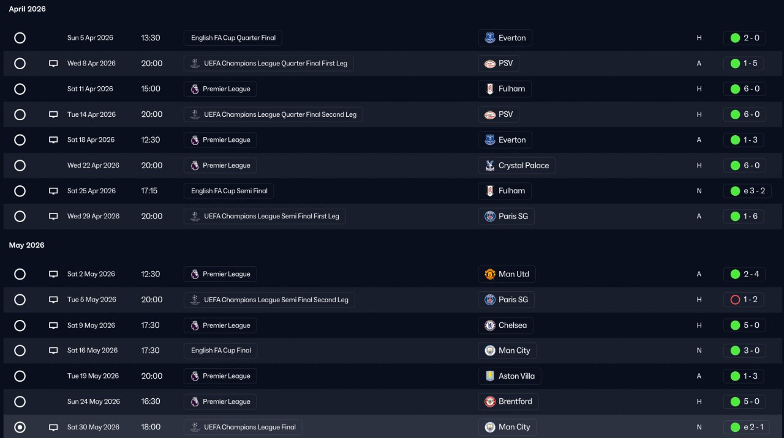
Task: Click the TV icon for Wed 8 Apr PSV match
Action: [53, 64]
